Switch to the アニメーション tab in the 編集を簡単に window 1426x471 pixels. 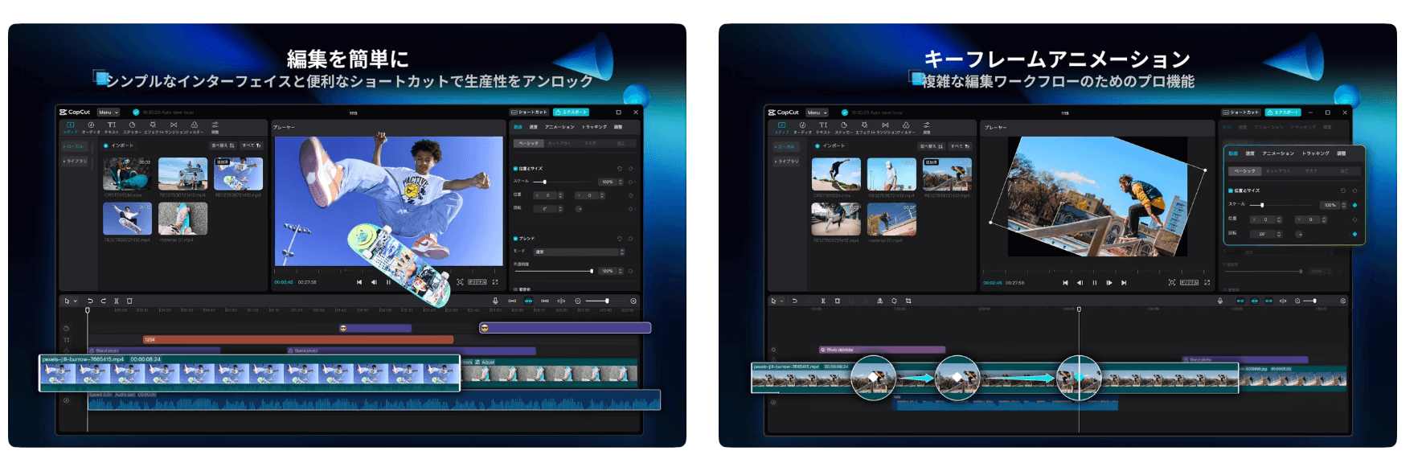click(x=559, y=127)
